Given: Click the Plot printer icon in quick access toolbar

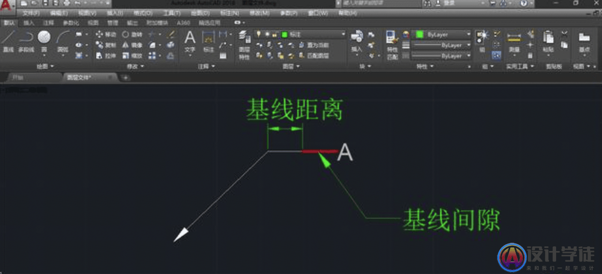Looking at the screenshot, I should 66,3.
